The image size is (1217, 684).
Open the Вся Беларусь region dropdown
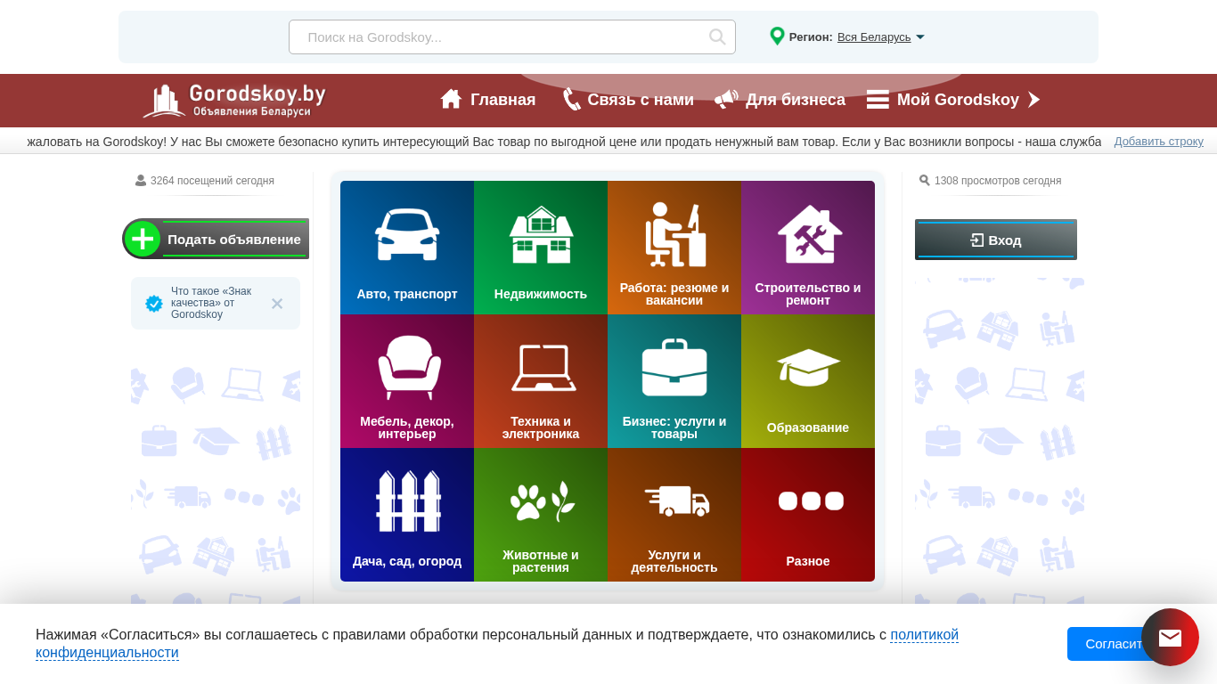point(880,37)
